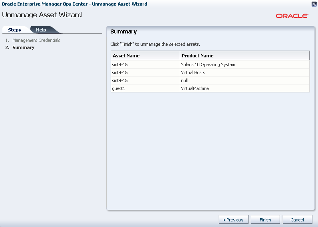This screenshot has width=318, height=227.
Task: Cancel the wizard
Action: 297,219
